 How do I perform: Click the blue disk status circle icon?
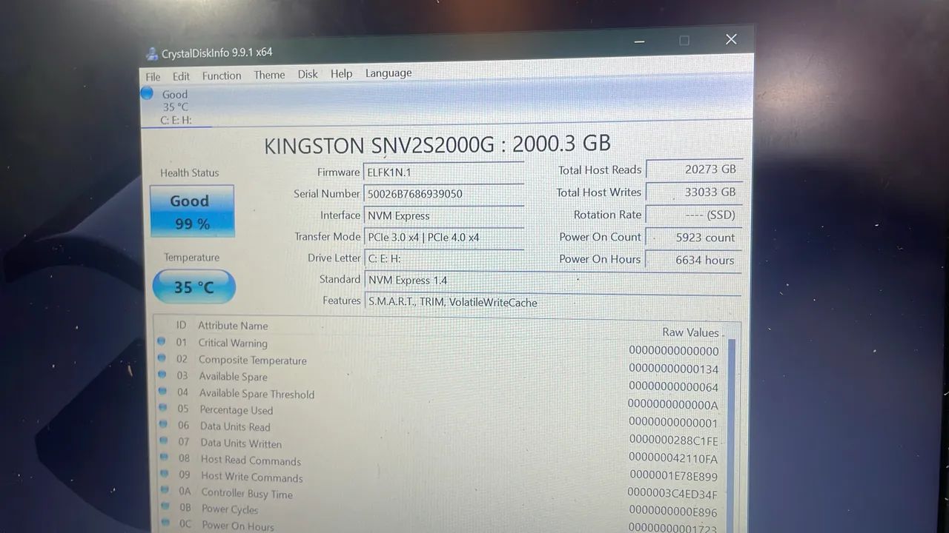[x=147, y=93]
